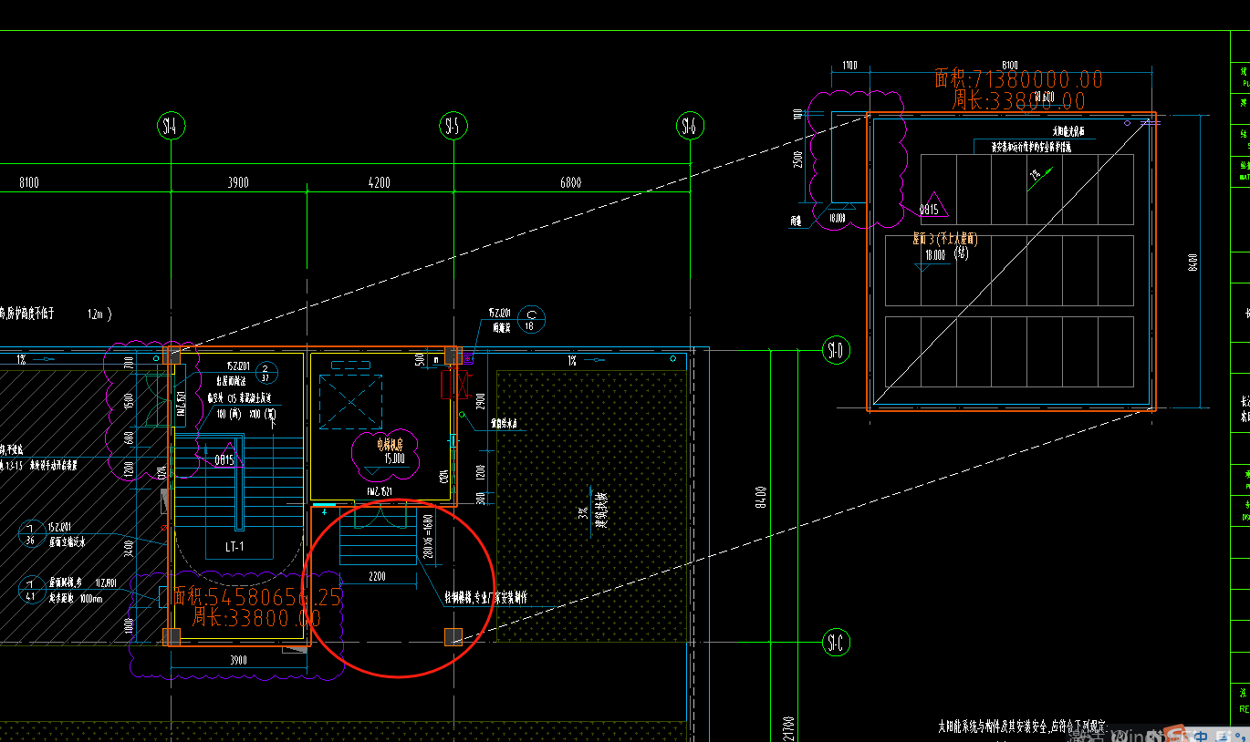Click the 轻钢梯梯,专业厂家安装制作 note
Screen dimensions: 1250x742
coord(485,598)
